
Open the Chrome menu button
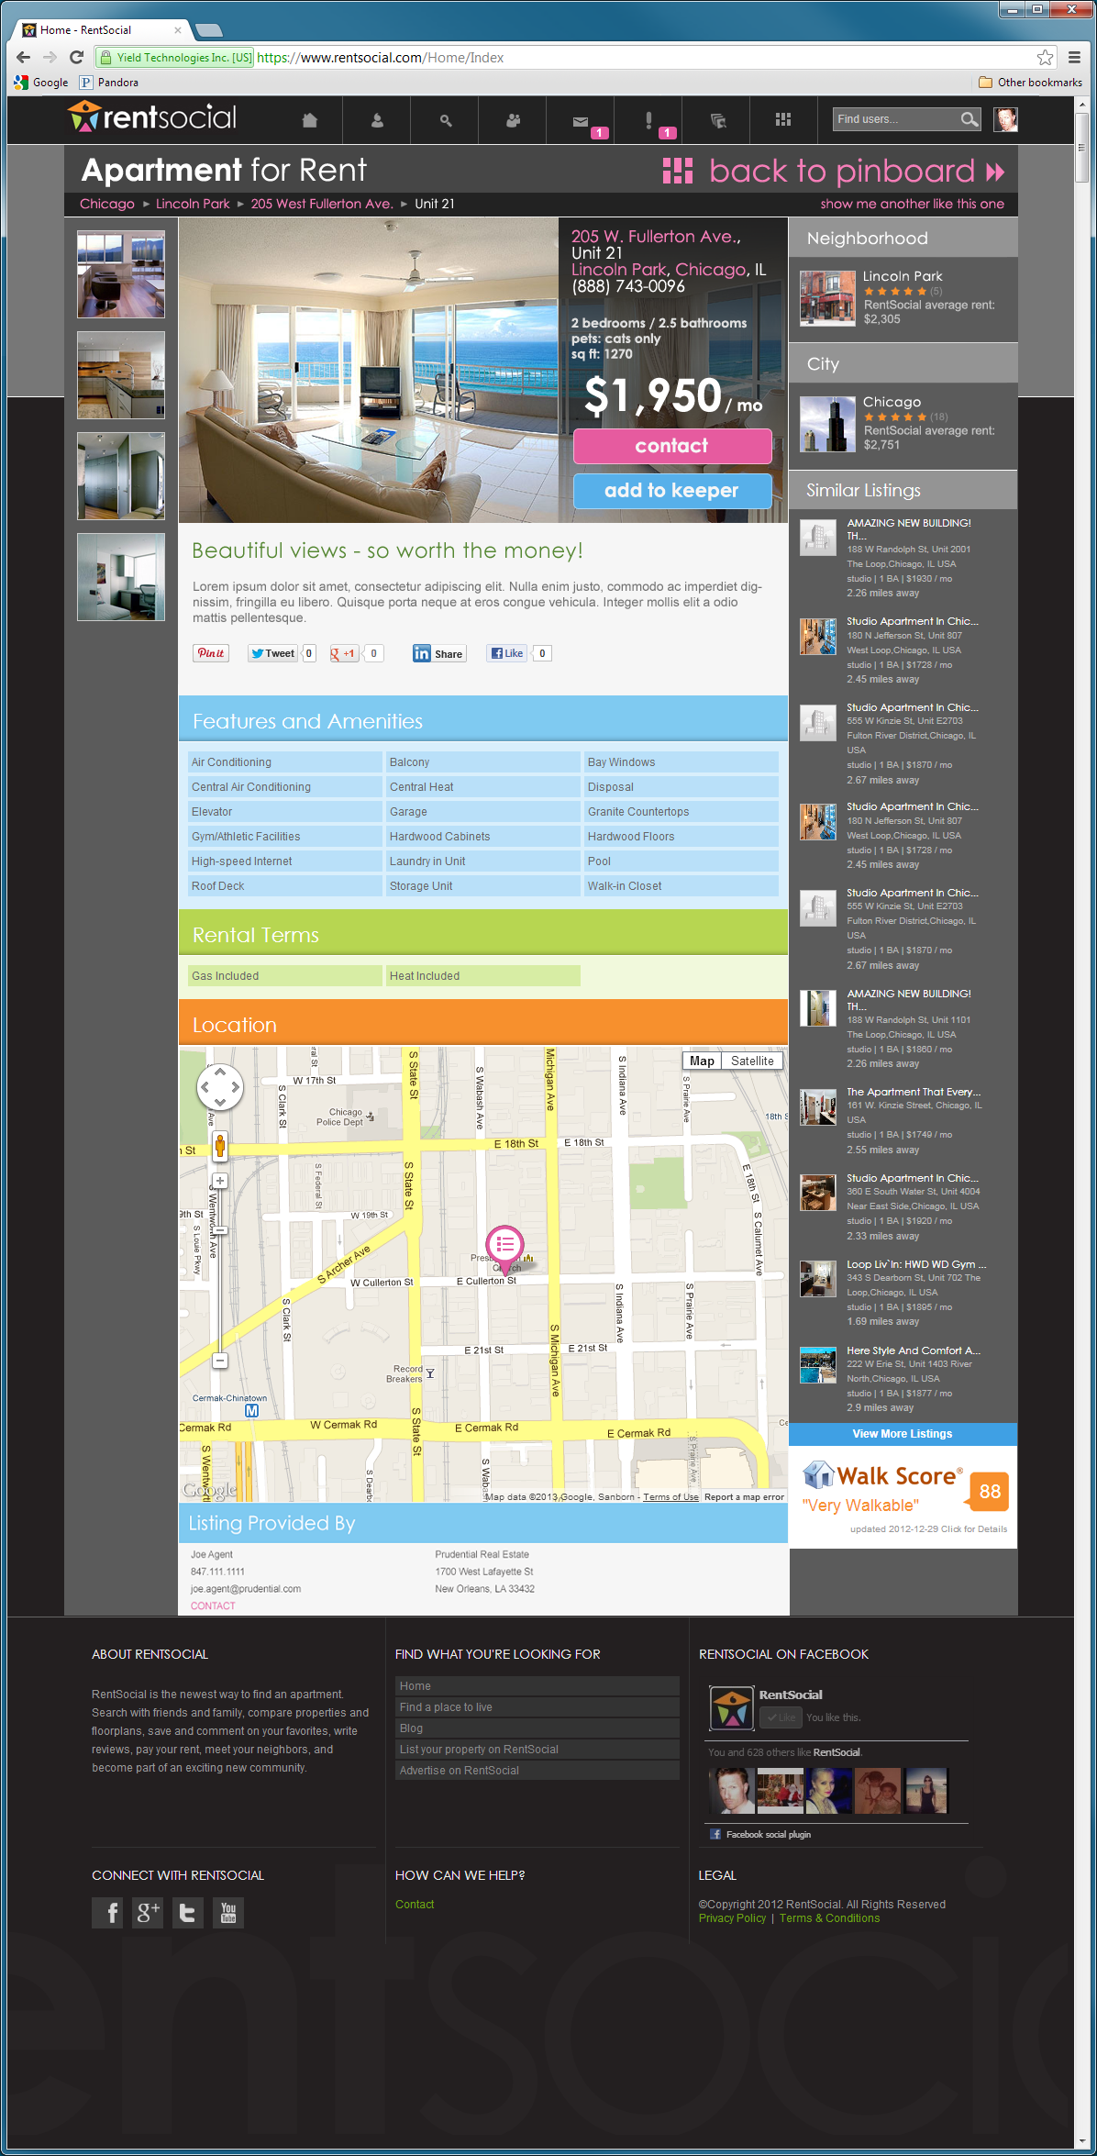point(1074,58)
